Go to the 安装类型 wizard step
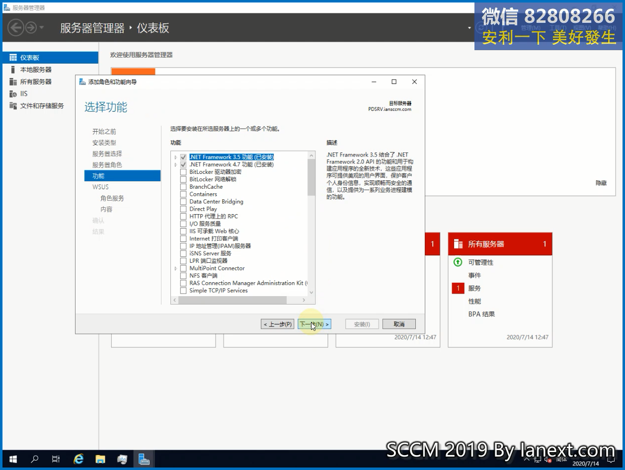This screenshot has width=625, height=470. tap(104, 143)
